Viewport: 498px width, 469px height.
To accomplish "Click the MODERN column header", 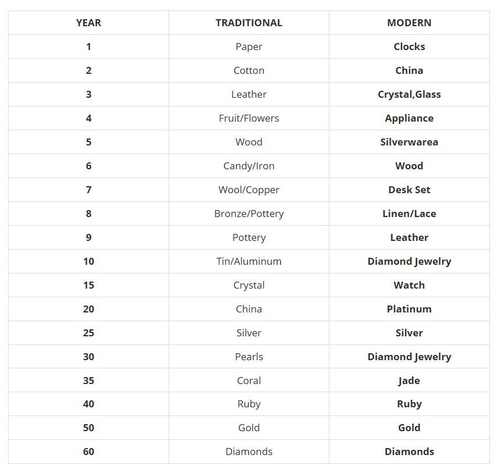I will (409, 23).
